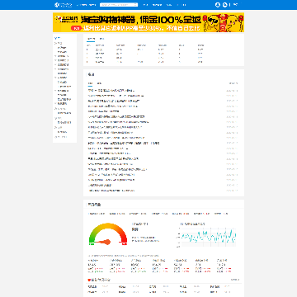The width and height of the screenshot is (297, 297).
Task: Click into the header search input field
Action: 117,5
